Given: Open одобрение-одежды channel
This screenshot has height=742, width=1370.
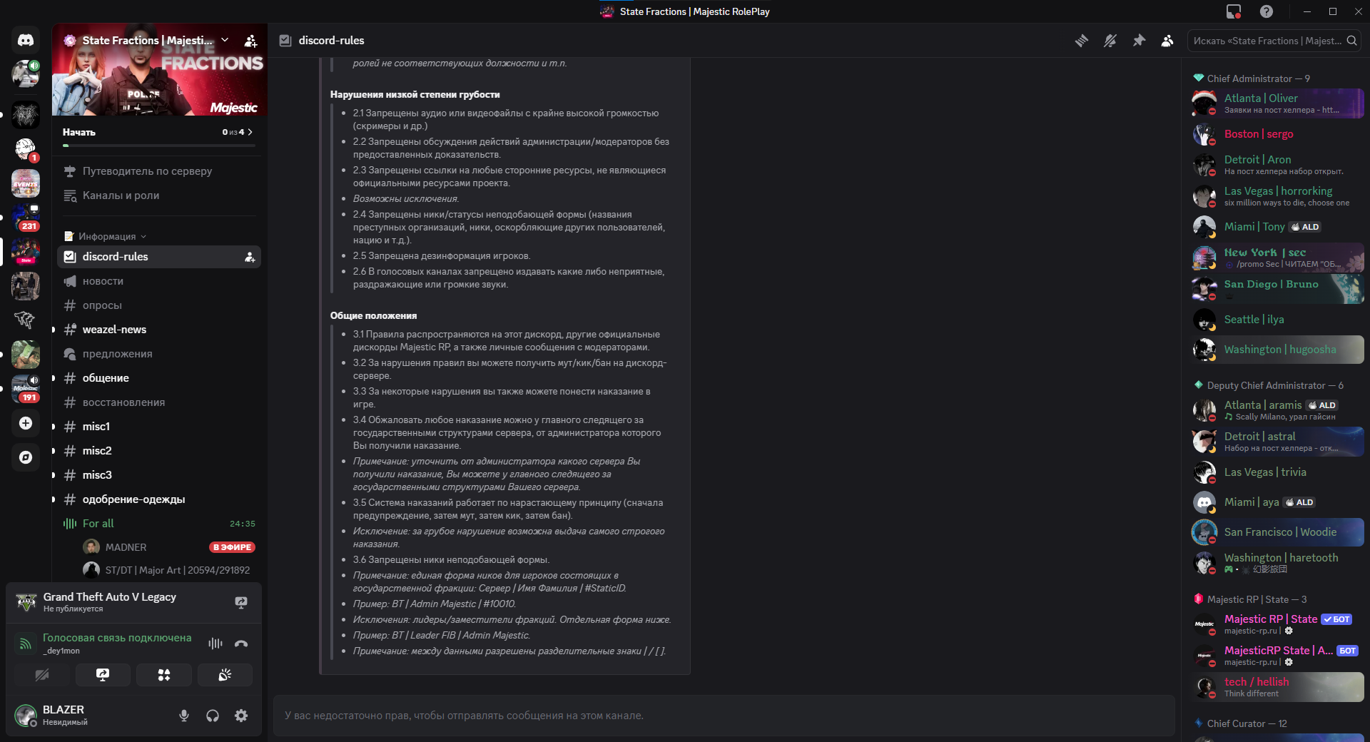Looking at the screenshot, I should tap(159, 499).
